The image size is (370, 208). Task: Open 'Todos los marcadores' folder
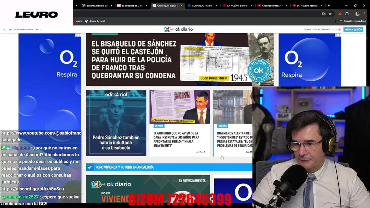click(x=352, y=21)
